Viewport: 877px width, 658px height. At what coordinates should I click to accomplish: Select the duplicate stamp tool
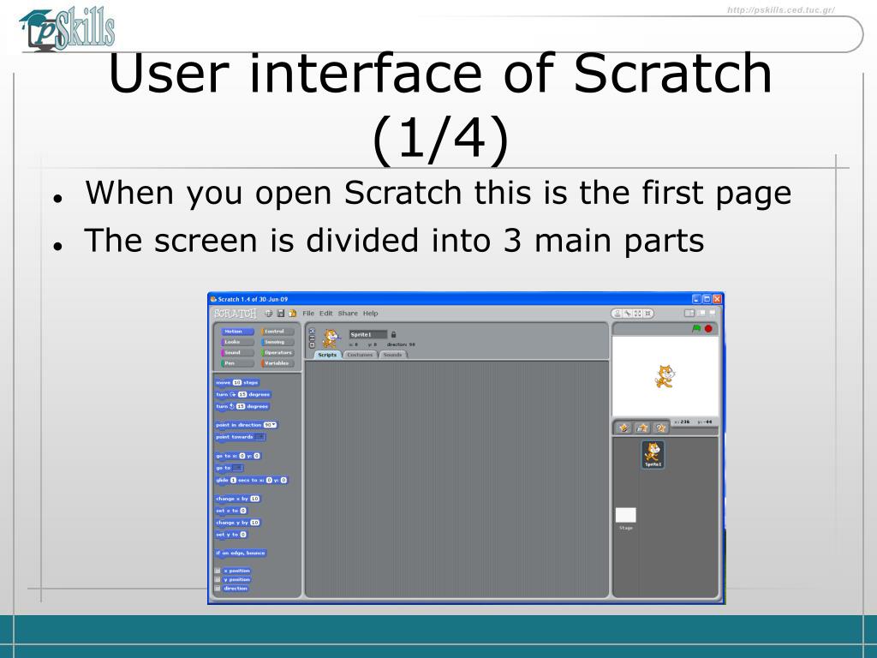617,314
